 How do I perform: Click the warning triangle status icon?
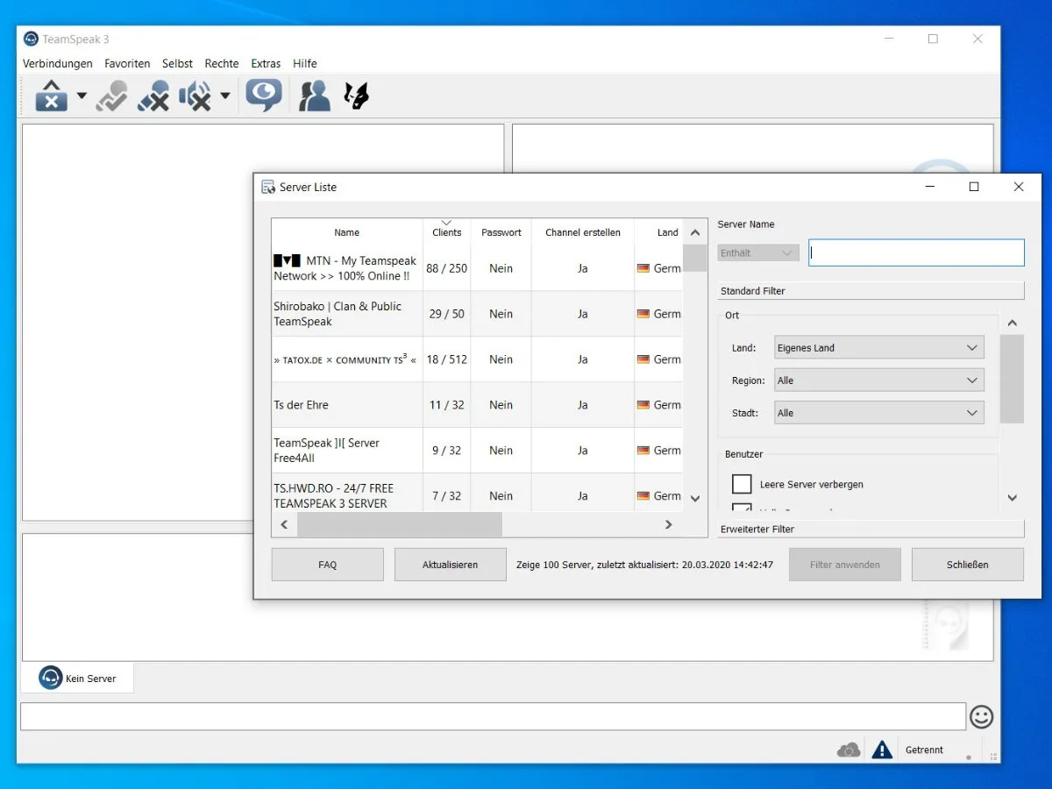pos(882,750)
